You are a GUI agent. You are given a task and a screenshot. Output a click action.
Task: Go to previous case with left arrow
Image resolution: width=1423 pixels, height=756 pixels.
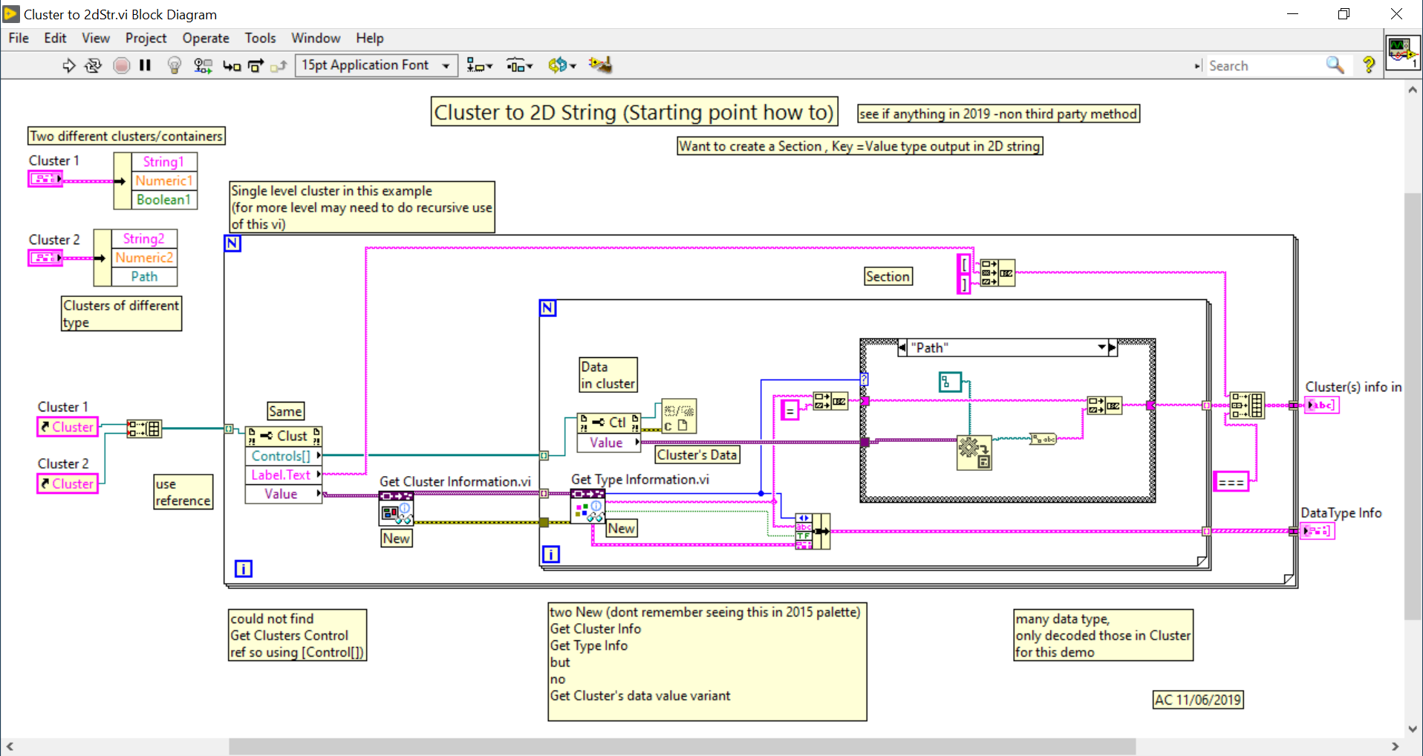(x=902, y=348)
